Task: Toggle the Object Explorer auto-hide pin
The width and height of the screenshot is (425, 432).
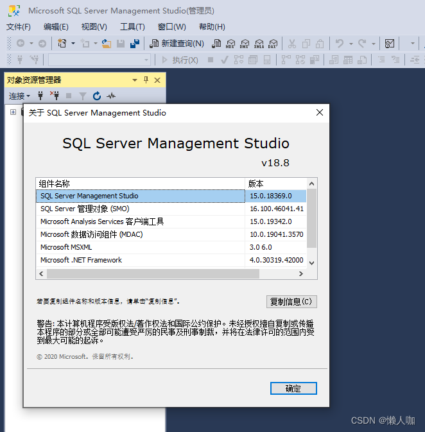Action: (x=146, y=80)
